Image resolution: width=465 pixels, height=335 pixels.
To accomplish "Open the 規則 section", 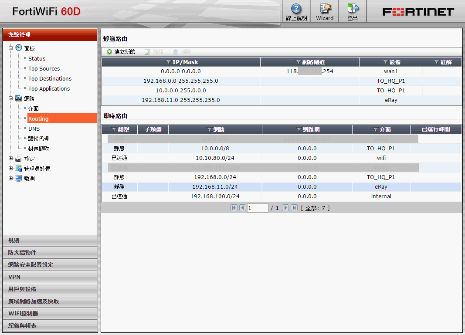I will (50, 240).
